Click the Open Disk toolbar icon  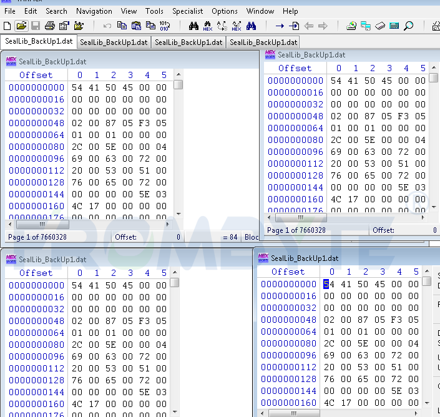[351, 26]
